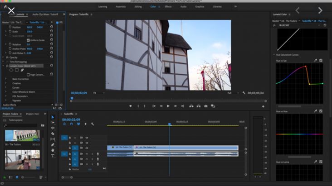The image size is (332, 186).
Task: Choose the free draw bezier mask pen
Action: [x=22, y=70]
